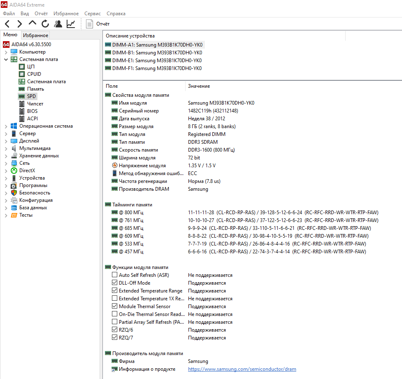Select the Конфигурация tree item
402x379 pixels.
click(36, 200)
